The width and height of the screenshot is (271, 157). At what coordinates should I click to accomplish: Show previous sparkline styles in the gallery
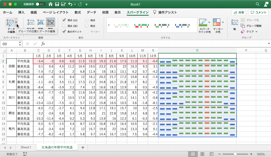coord(109,25)
